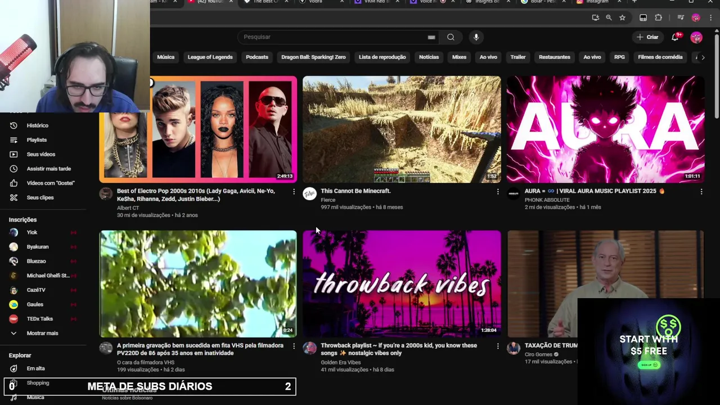
Task: Play the VHS tree footage thumbnail
Action: pos(198,284)
